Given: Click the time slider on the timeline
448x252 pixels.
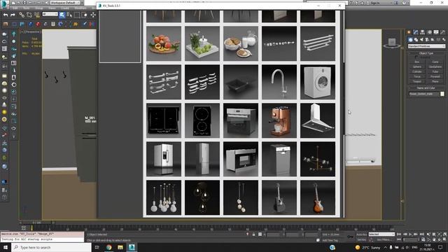Looking at the screenshot, I should point(36,223).
